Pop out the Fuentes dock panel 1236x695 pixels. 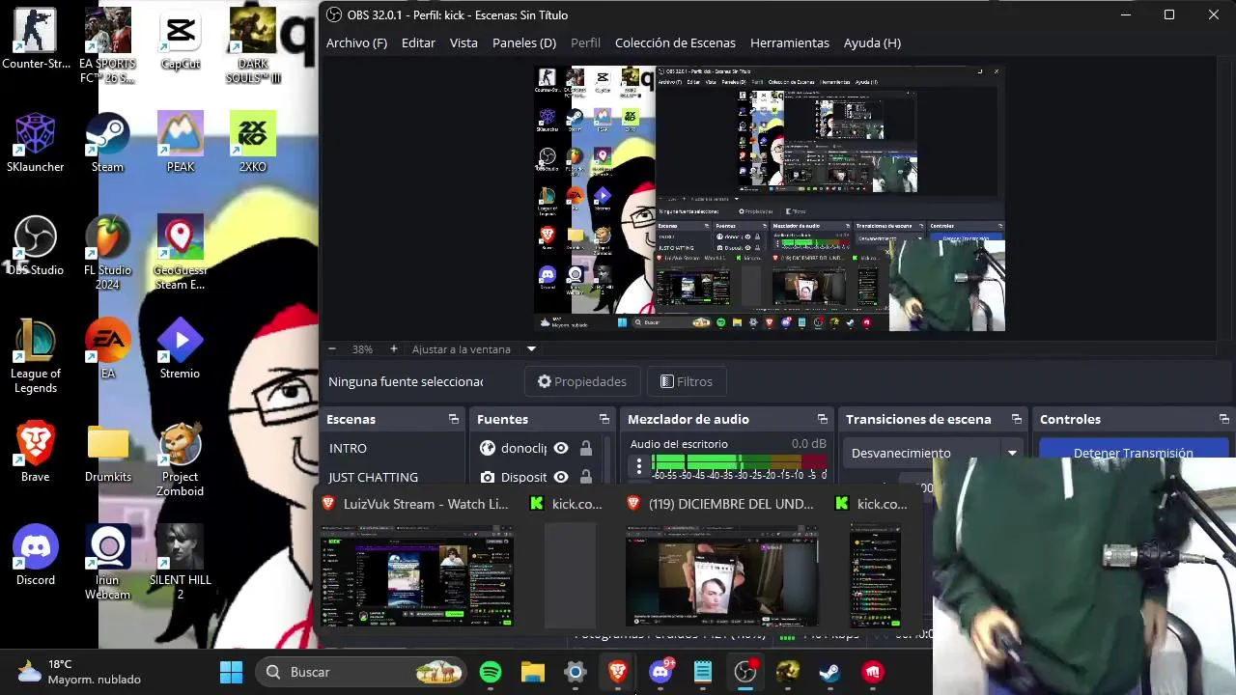point(604,419)
